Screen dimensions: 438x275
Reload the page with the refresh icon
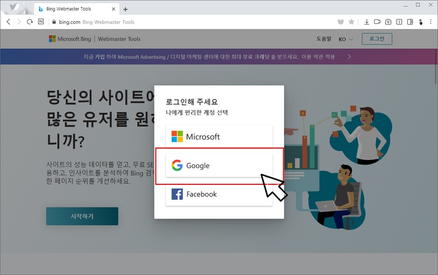coord(30,22)
